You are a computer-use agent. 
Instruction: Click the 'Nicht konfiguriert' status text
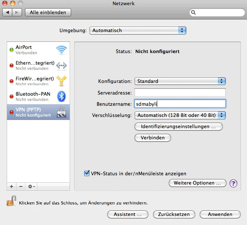(157, 51)
